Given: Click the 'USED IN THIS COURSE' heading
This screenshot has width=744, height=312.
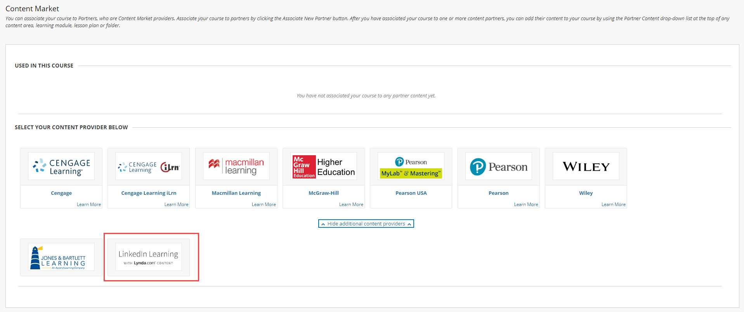Looking at the screenshot, I should click(44, 66).
